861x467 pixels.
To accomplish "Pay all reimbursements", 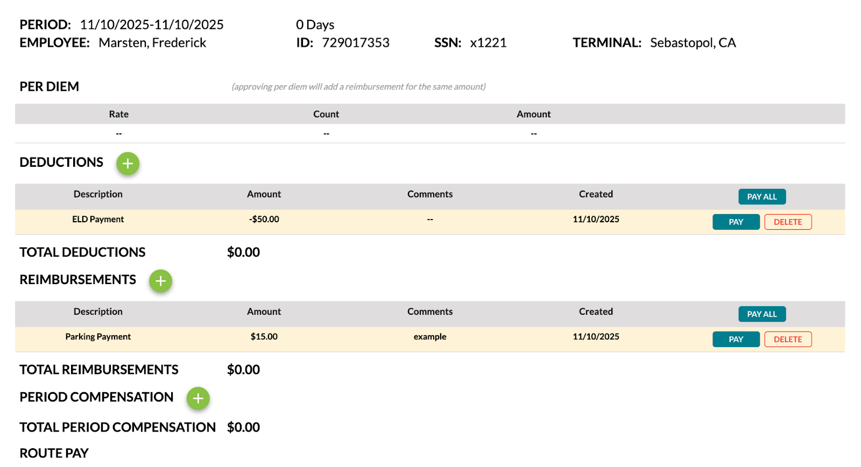I will [x=762, y=314].
